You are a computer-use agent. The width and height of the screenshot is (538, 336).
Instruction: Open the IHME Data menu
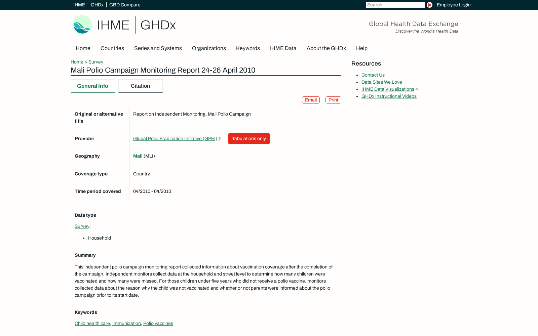(x=283, y=48)
